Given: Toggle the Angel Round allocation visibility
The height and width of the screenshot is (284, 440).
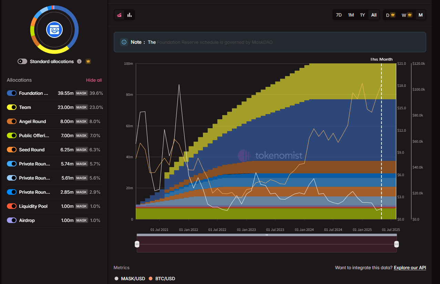Looking at the screenshot, I should [12, 121].
